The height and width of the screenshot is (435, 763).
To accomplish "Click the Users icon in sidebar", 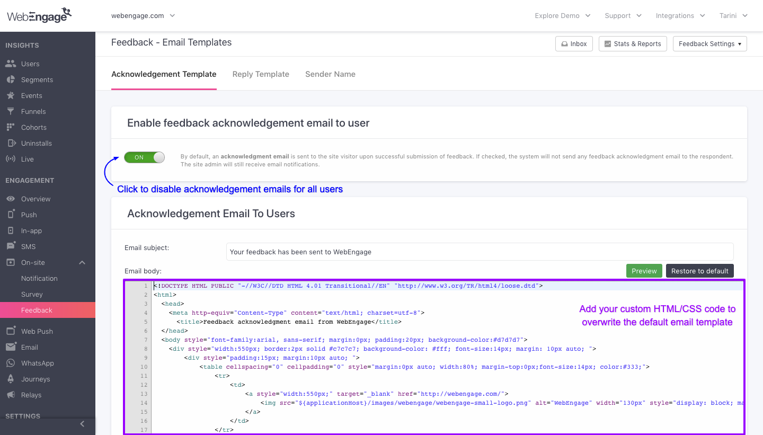I will click(11, 64).
